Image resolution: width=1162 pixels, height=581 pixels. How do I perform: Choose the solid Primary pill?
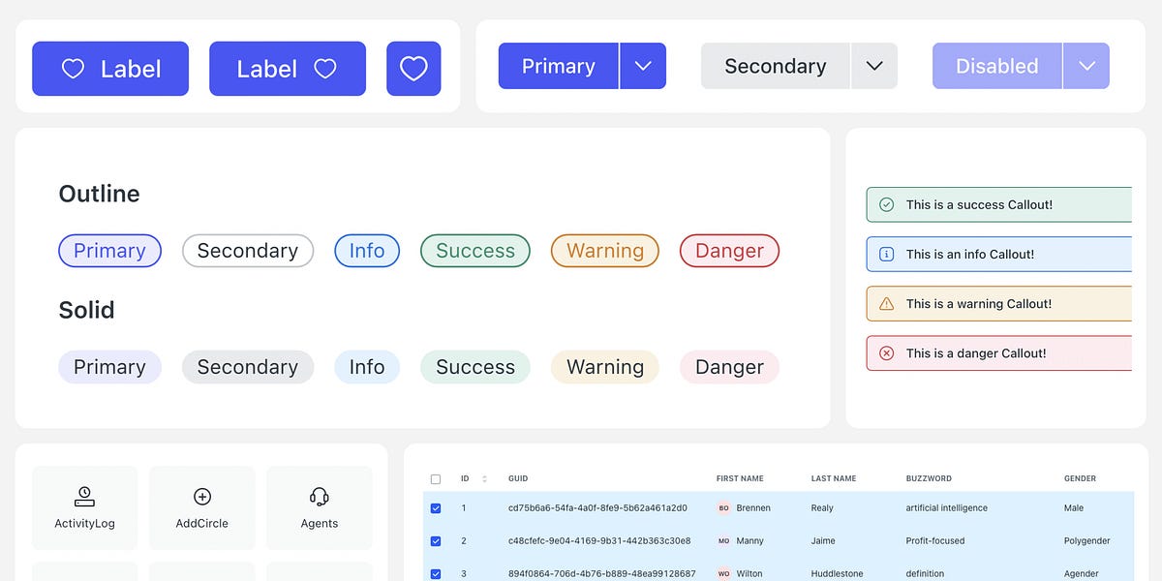point(109,367)
